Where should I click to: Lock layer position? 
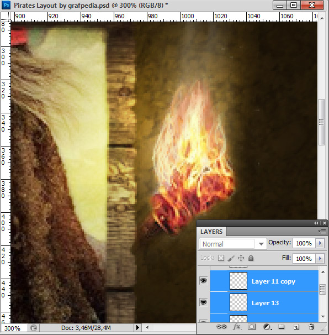[x=241, y=258]
